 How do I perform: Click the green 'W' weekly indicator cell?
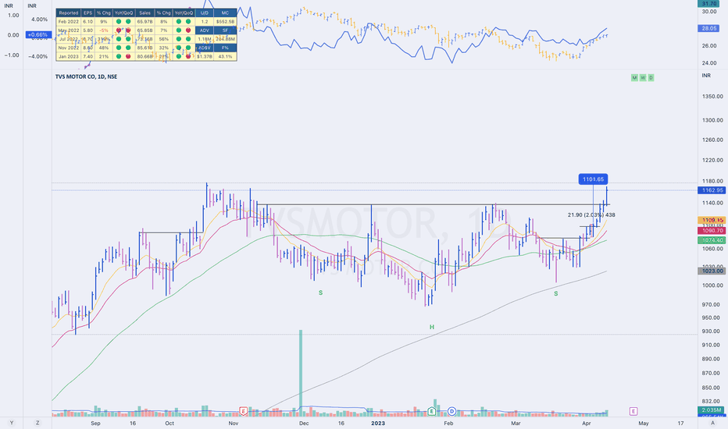pyautogui.click(x=643, y=77)
